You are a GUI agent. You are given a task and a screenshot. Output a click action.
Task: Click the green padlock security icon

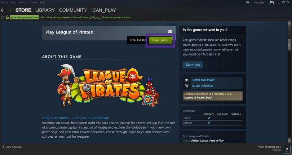click(x=7, y=17)
